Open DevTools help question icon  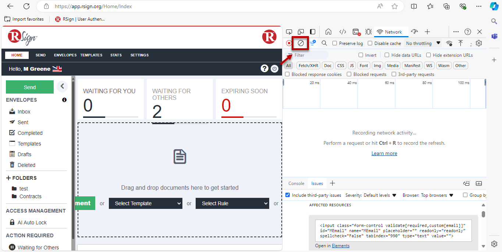click(x=468, y=32)
